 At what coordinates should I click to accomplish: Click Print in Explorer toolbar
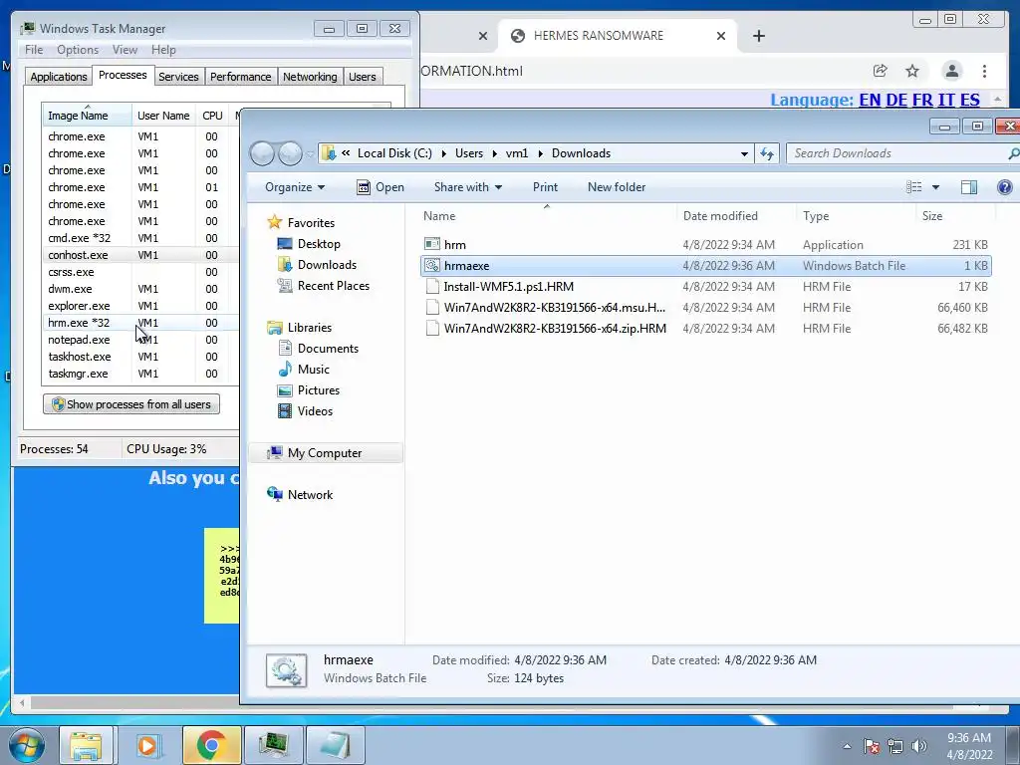[545, 187]
